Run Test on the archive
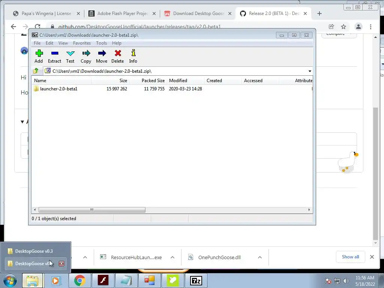384x288 pixels. (70, 56)
